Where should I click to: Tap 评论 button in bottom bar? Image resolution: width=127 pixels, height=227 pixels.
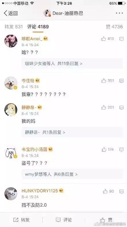[x=63, y=220]
